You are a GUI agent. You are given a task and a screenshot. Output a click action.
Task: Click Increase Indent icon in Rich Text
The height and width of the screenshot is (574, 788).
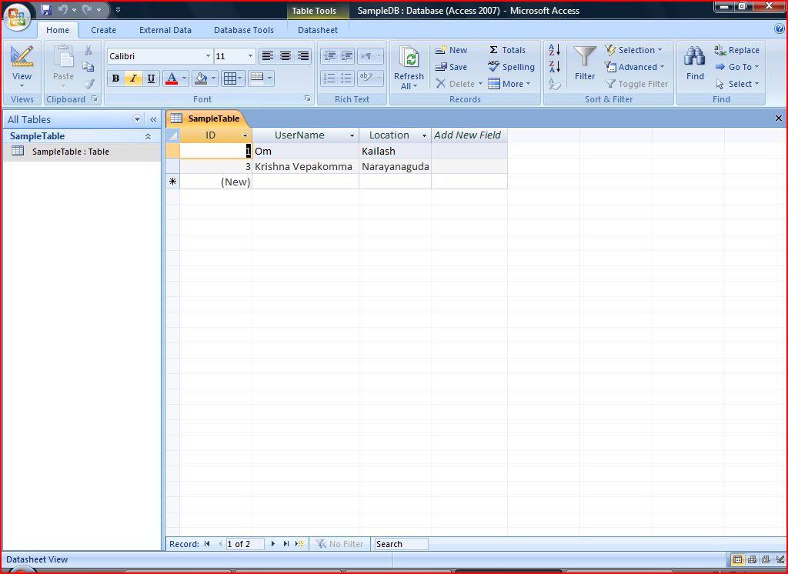pyautogui.click(x=347, y=56)
